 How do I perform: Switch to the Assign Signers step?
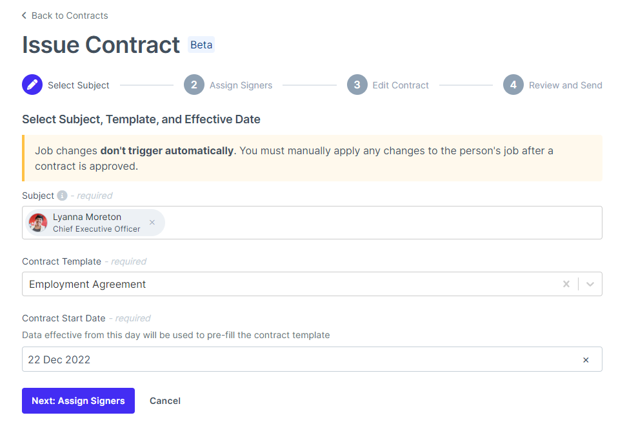pos(241,85)
